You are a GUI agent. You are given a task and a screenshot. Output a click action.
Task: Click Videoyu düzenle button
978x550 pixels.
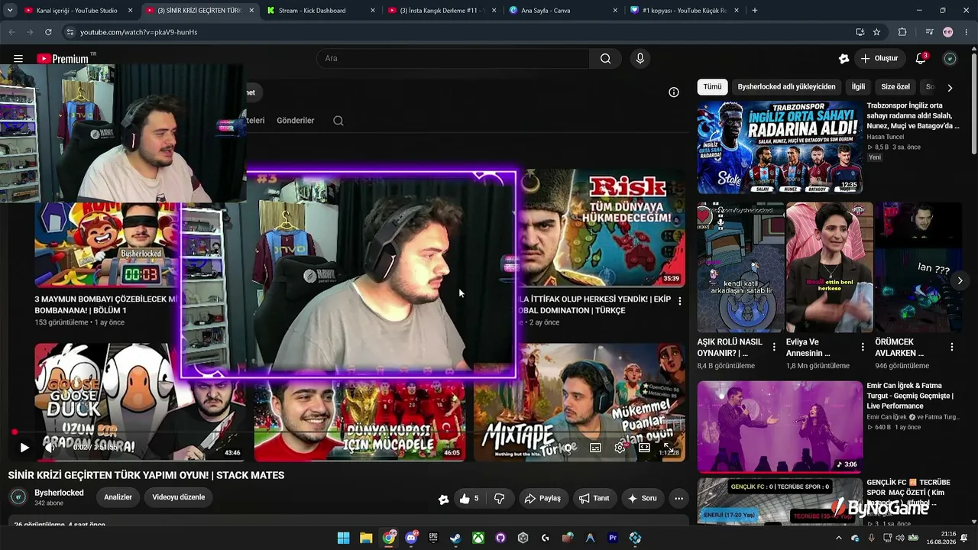[x=179, y=497]
